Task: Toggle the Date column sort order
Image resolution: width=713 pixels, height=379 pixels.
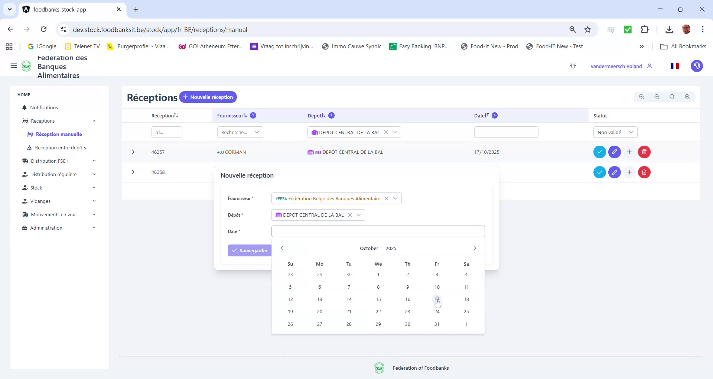Action: click(487, 115)
